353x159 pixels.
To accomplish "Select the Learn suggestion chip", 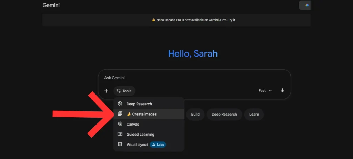I will (254, 114).
